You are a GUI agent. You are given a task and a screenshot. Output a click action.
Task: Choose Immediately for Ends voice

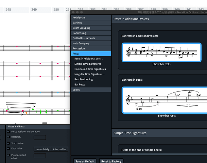[43, 149]
